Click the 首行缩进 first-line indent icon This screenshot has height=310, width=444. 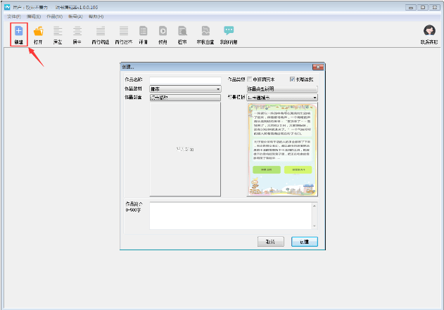pyautogui.click(x=101, y=32)
